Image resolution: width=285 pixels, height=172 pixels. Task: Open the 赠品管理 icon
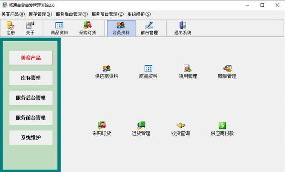pyautogui.click(x=227, y=72)
